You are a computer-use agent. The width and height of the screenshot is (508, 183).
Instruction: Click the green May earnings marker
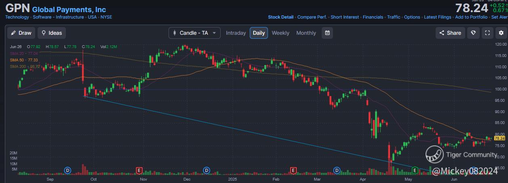(x=415, y=170)
